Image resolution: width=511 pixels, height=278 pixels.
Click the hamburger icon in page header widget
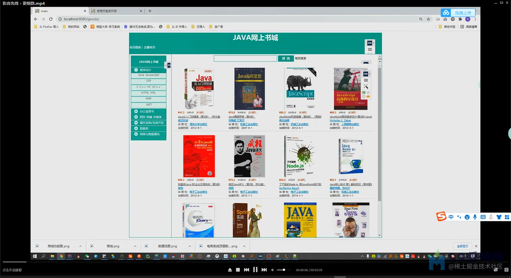tap(370, 50)
